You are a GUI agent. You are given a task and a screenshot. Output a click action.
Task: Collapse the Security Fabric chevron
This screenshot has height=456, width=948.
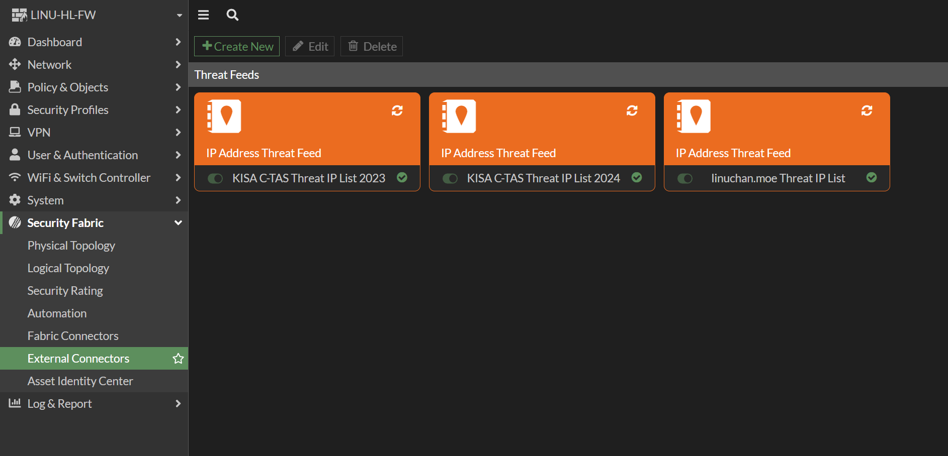point(178,222)
